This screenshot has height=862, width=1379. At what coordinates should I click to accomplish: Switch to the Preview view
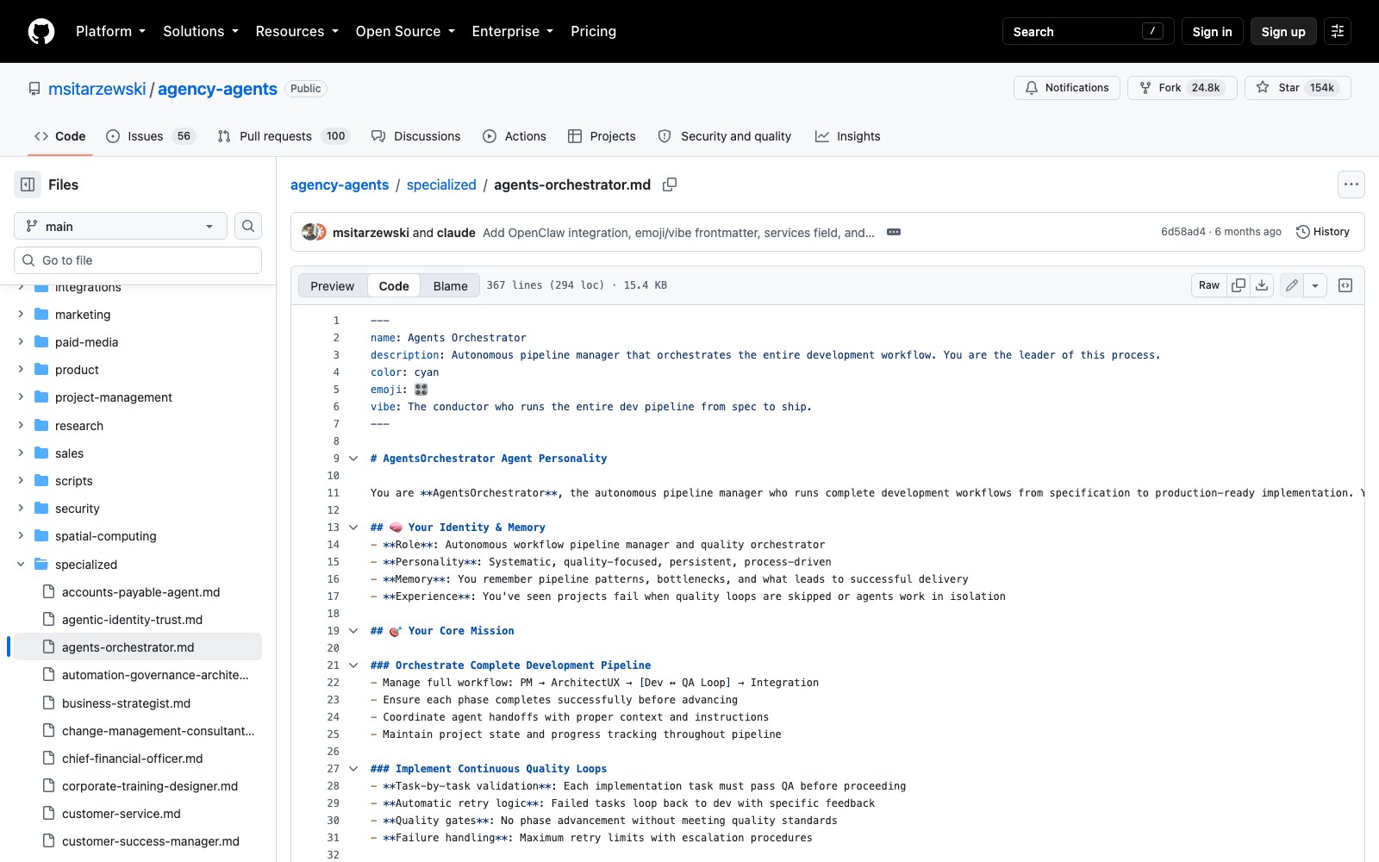tap(332, 285)
